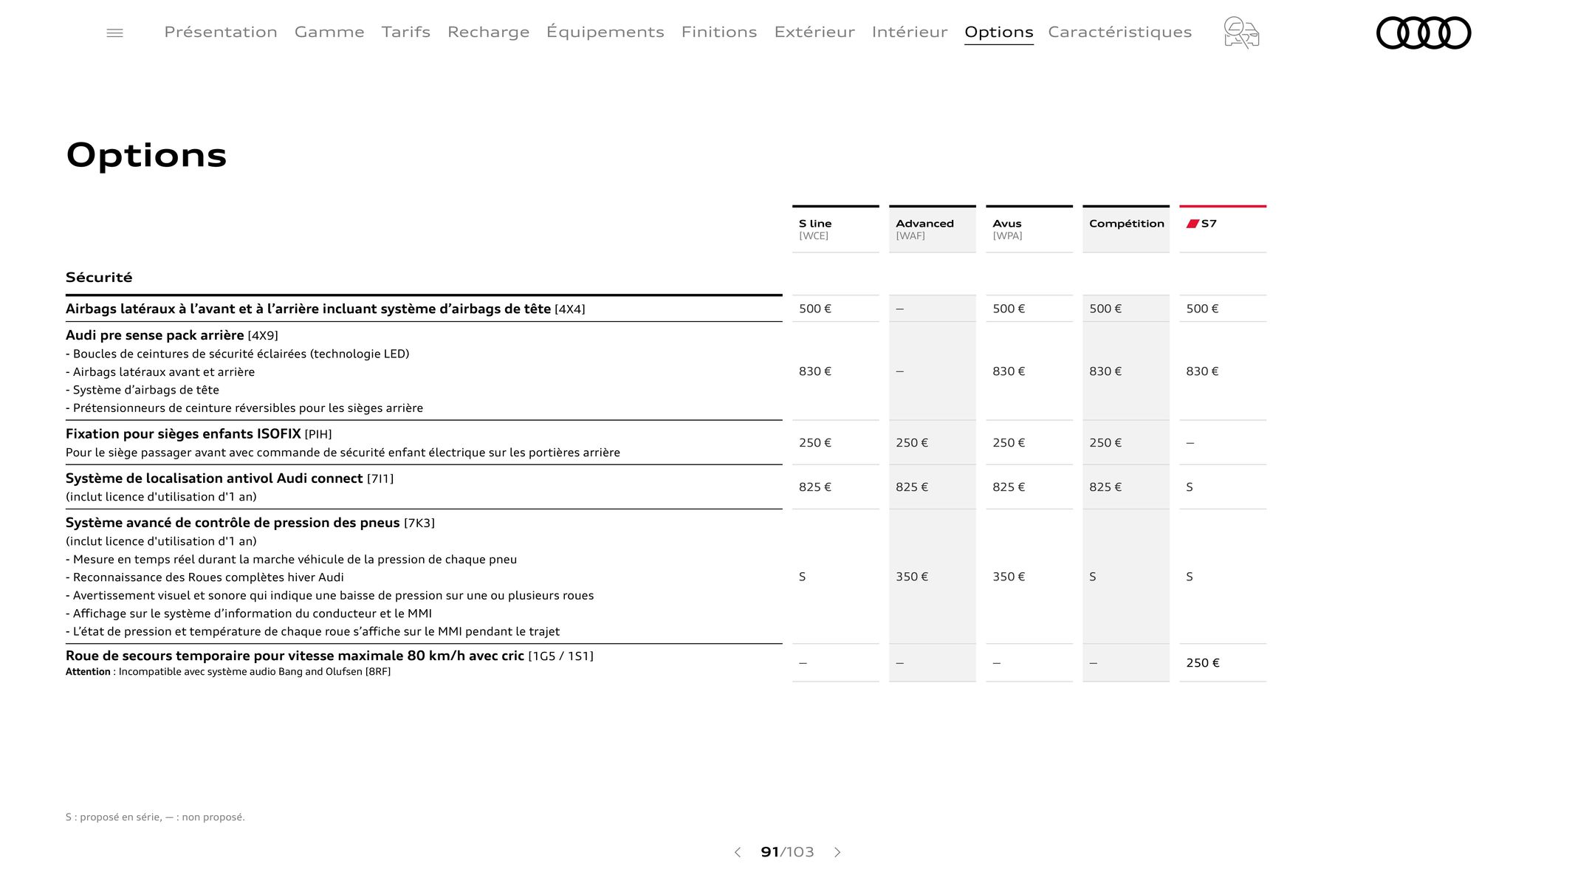Select Système de localisation antivol Audi connect
This screenshot has height=886, width=1575.
tap(230, 478)
